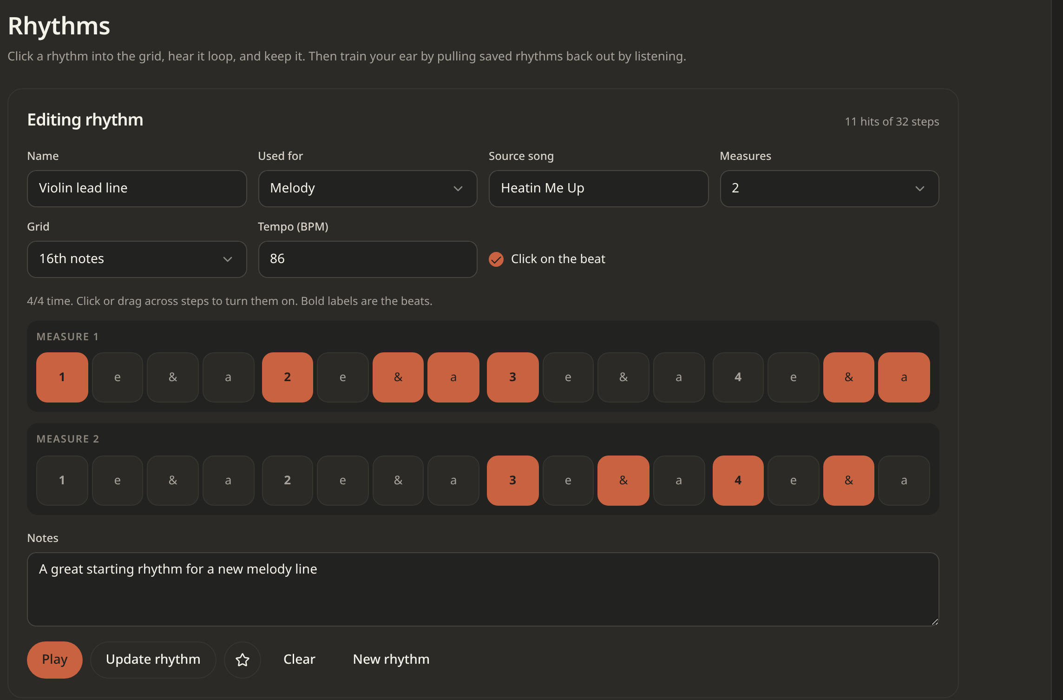Turn off beat 1 in Measure 1
The image size is (1063, 700).
click(62, 377)
